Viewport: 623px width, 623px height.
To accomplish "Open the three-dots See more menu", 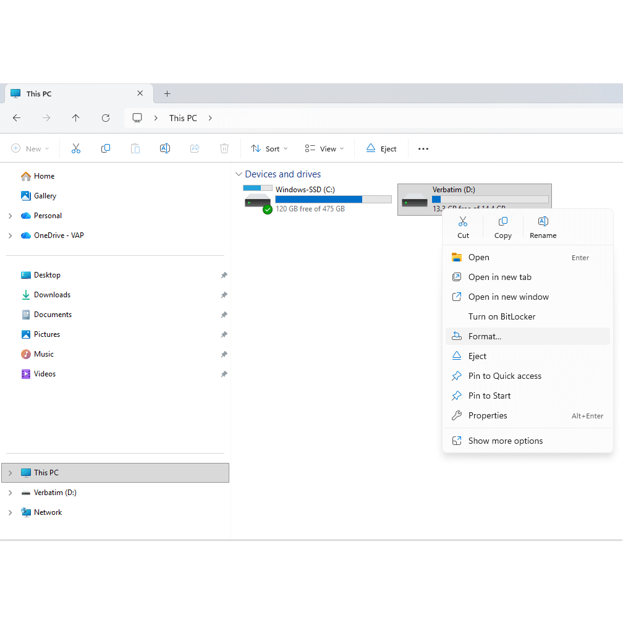I will [x=423, y=148].
